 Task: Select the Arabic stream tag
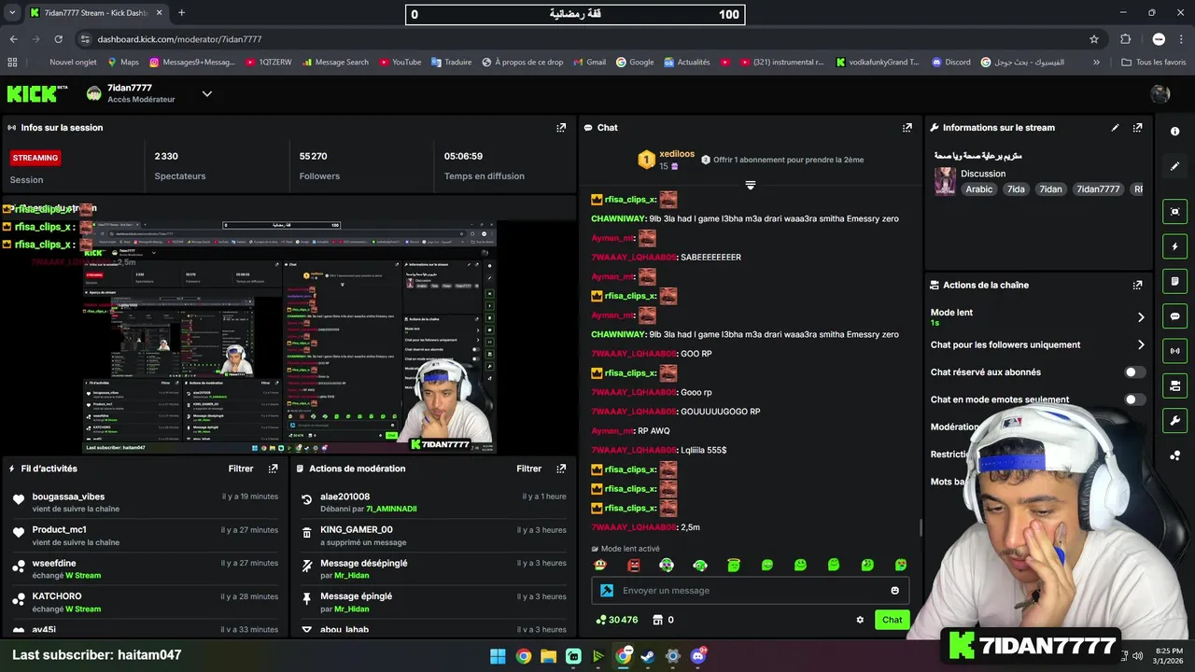coord(979,189)
